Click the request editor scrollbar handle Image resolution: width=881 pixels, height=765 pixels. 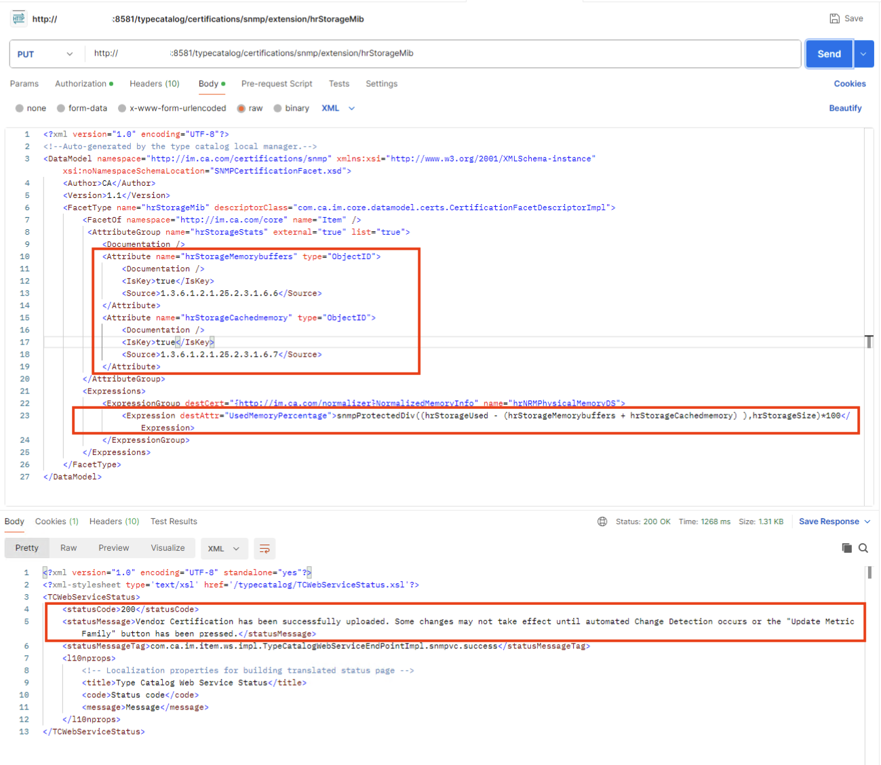[869, 341]
